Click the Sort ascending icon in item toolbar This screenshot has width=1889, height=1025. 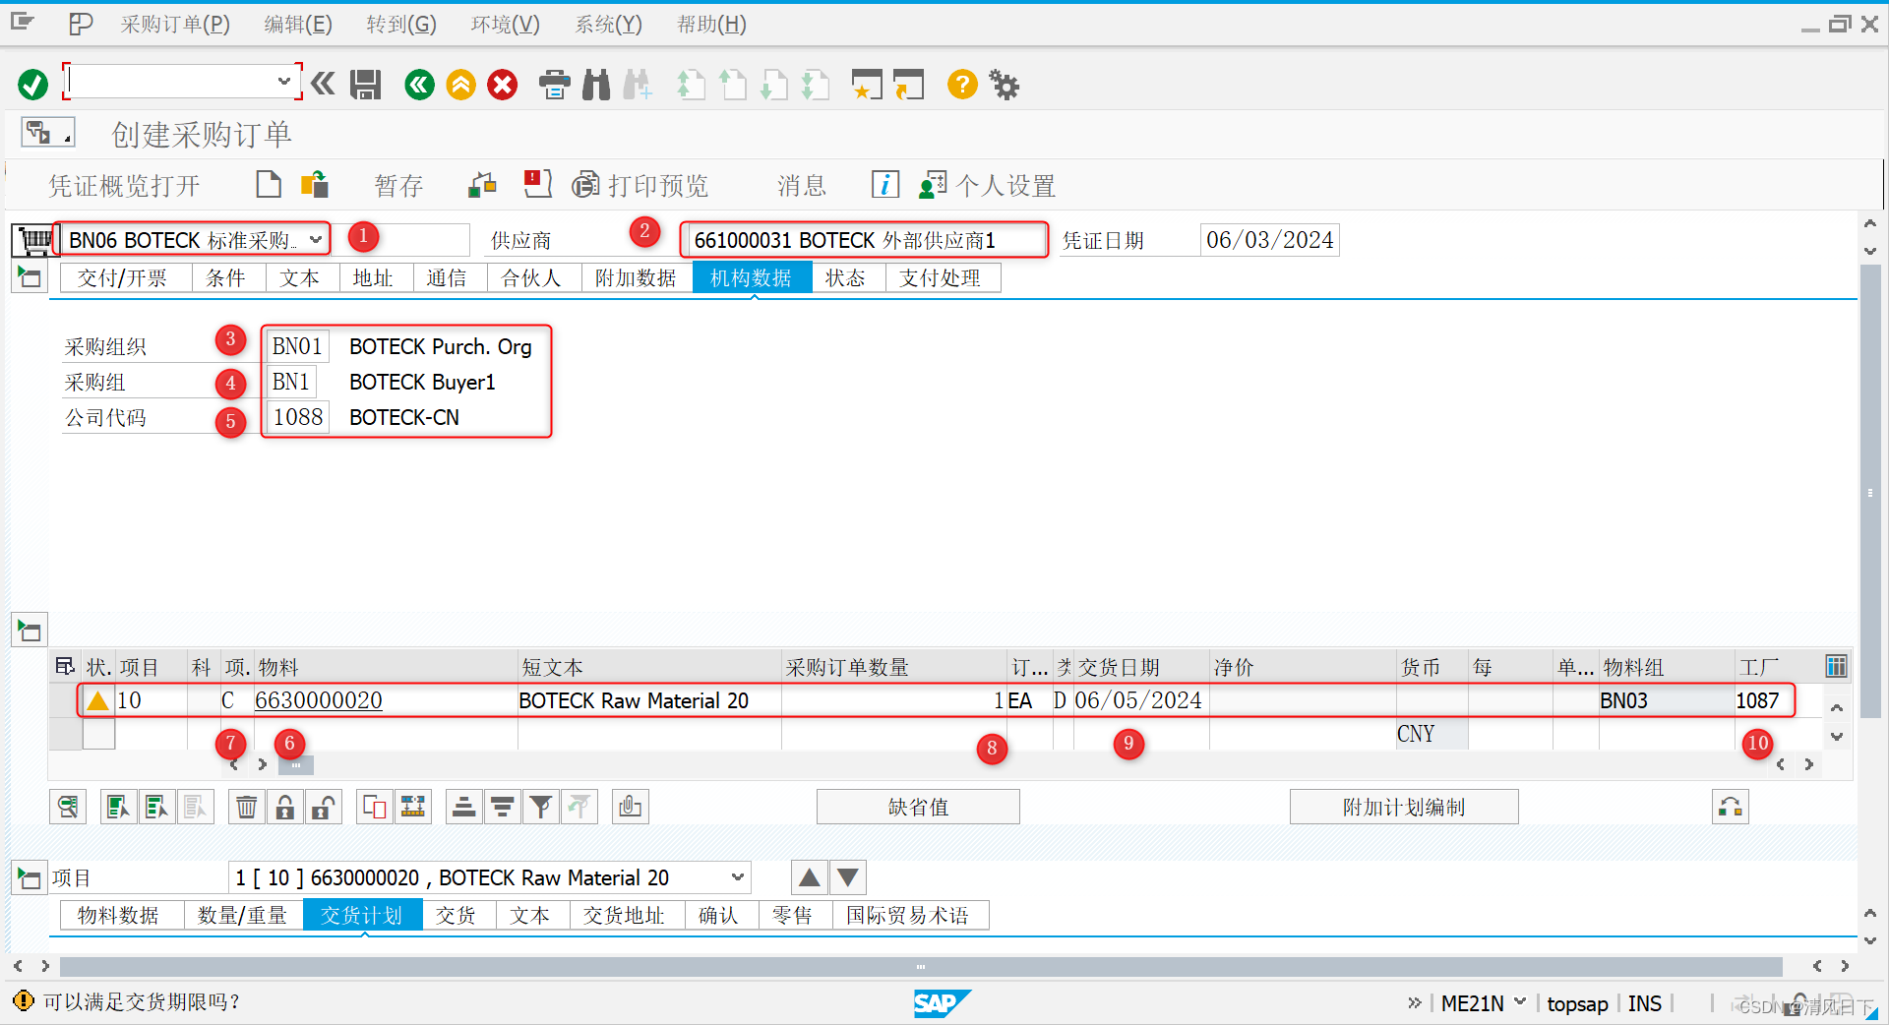pos(463,808)
